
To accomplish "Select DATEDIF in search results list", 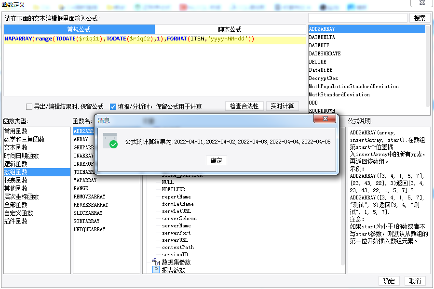I will click(367, 45).
